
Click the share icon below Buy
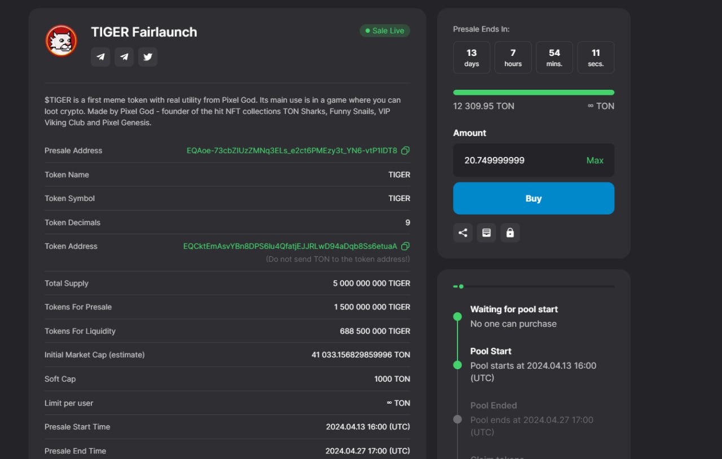click(x=463, y=233)
